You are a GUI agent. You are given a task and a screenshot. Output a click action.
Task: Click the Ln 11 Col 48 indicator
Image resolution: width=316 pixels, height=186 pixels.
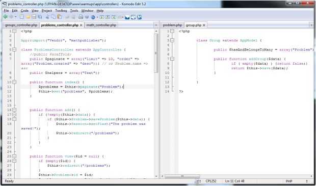[x=234, y=181]
